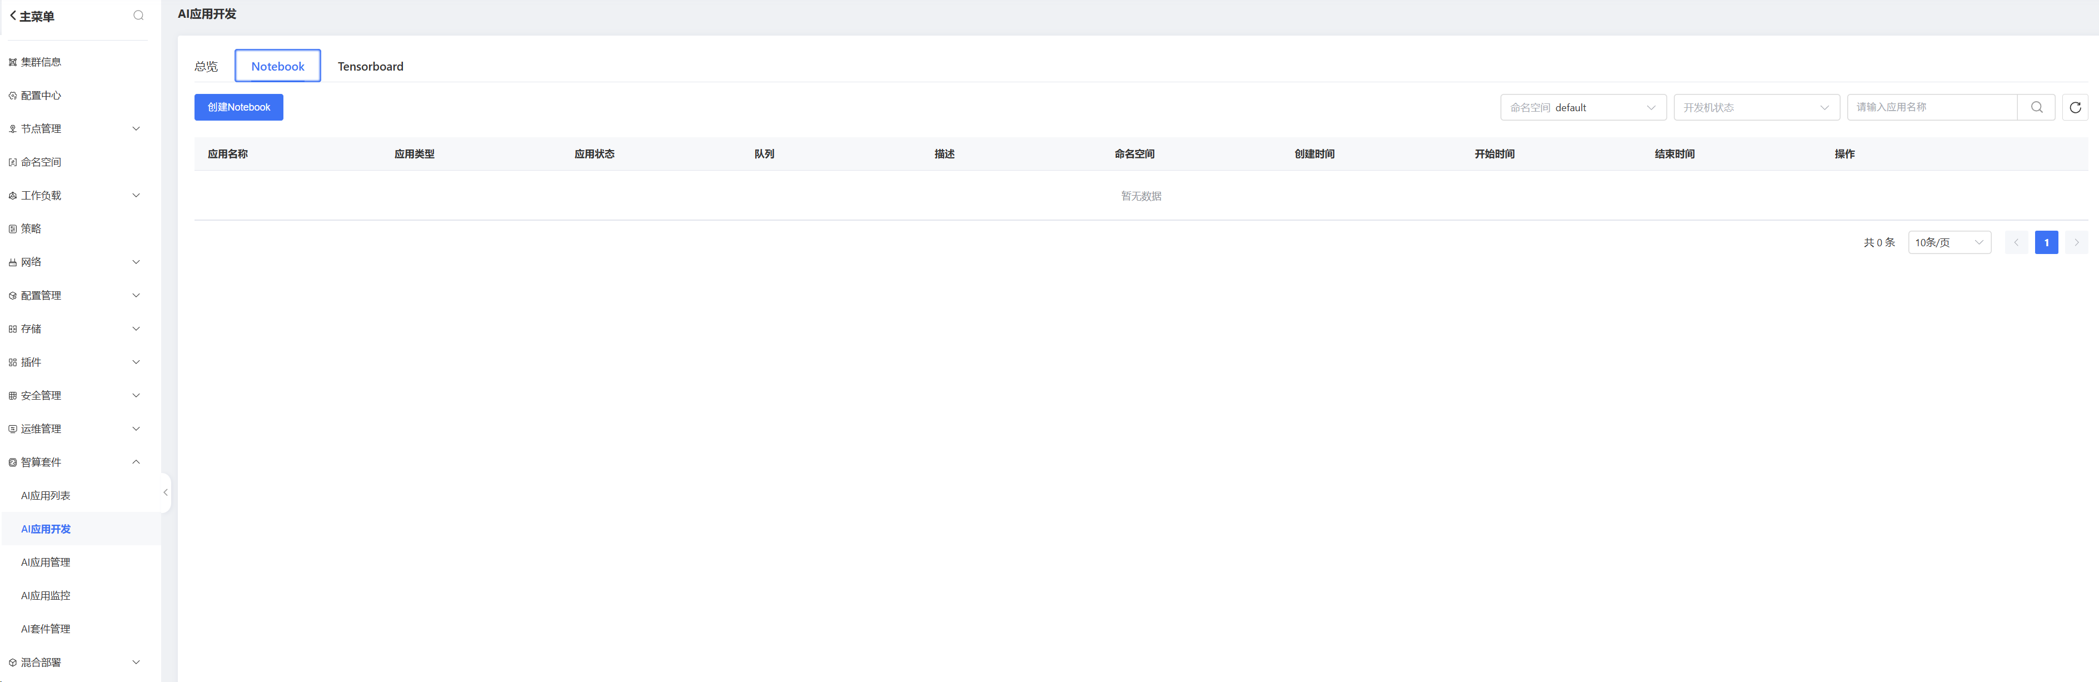Image resolution: width=2099 pixels, height=682 pixels.
Task: Switch to the 总览 tab
Action: coord(206,67)
